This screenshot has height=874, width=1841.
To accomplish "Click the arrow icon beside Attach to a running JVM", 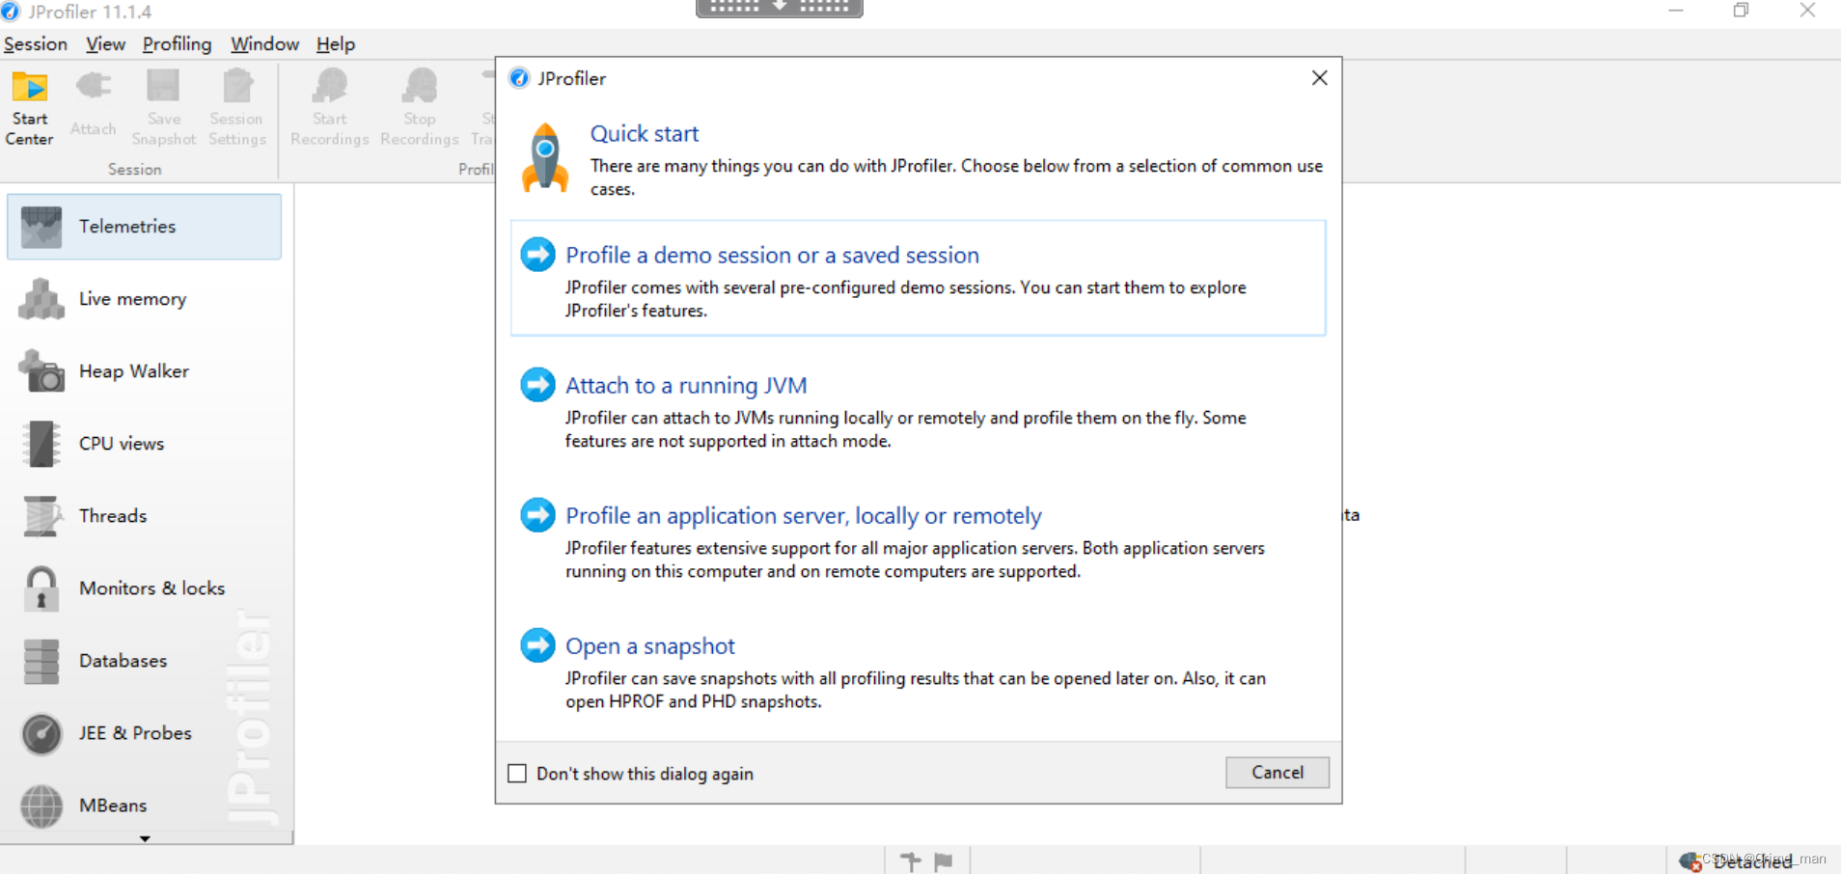I will 537,385.
